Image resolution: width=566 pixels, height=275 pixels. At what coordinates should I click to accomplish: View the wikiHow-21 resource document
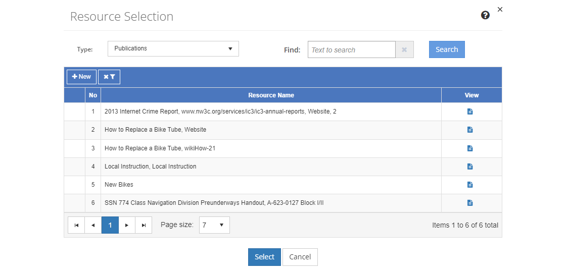[470, 148]
